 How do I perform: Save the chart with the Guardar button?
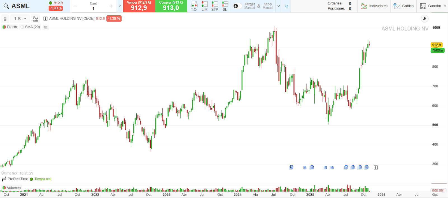point(431,6)
